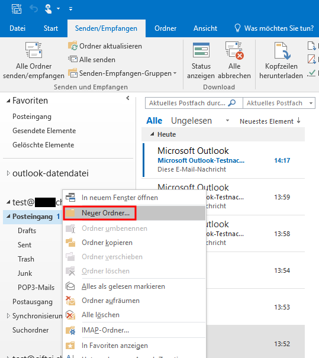The width and height of the screenshot is (319, 358).
Task: Click the Ordner kopieren icon
Action: click(70, 243)
